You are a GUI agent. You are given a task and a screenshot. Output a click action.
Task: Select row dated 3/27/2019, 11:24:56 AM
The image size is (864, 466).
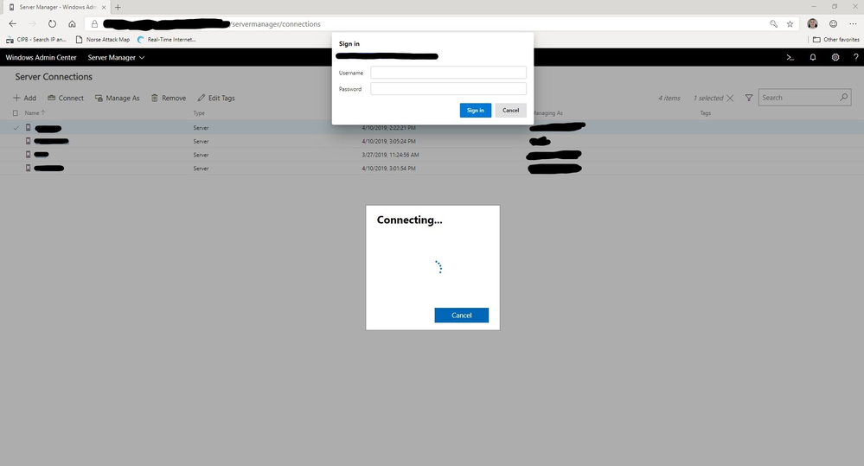[x=432, y=155]
